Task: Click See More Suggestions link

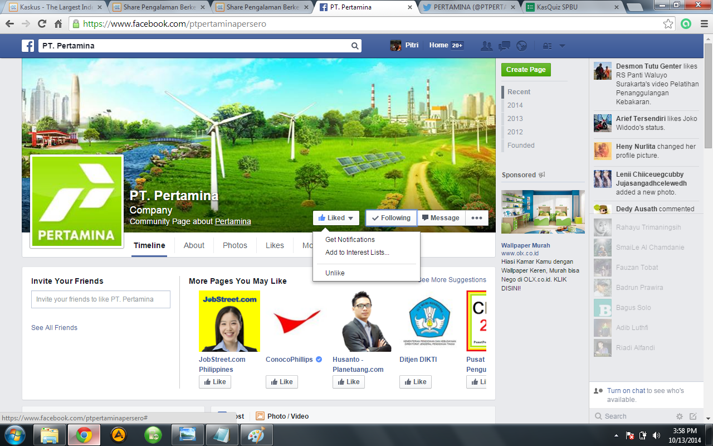Action: (x=452, y=280)
